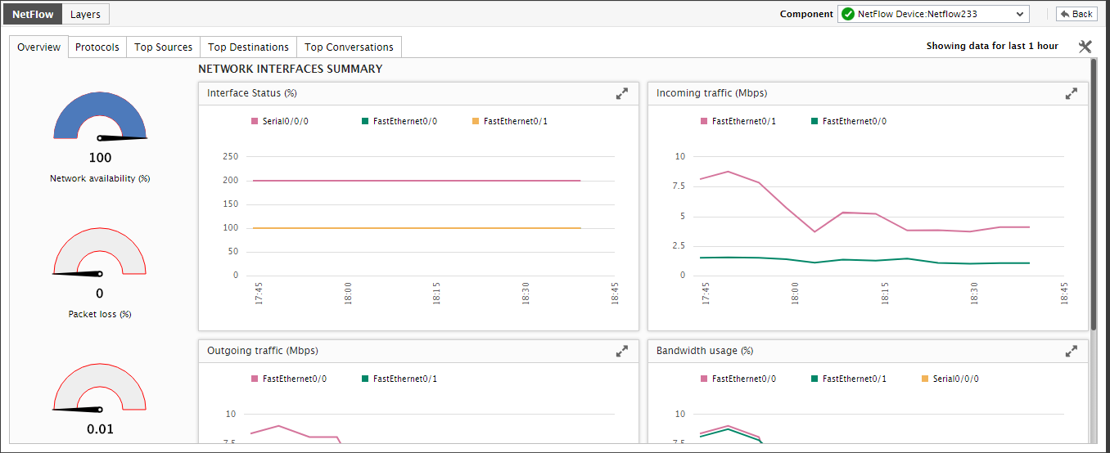Viewport: 1110px width, 453px height.
Task: Toggle FastEthernet0/0 legend in Bandwidth usage
Action: click(738, 379)
